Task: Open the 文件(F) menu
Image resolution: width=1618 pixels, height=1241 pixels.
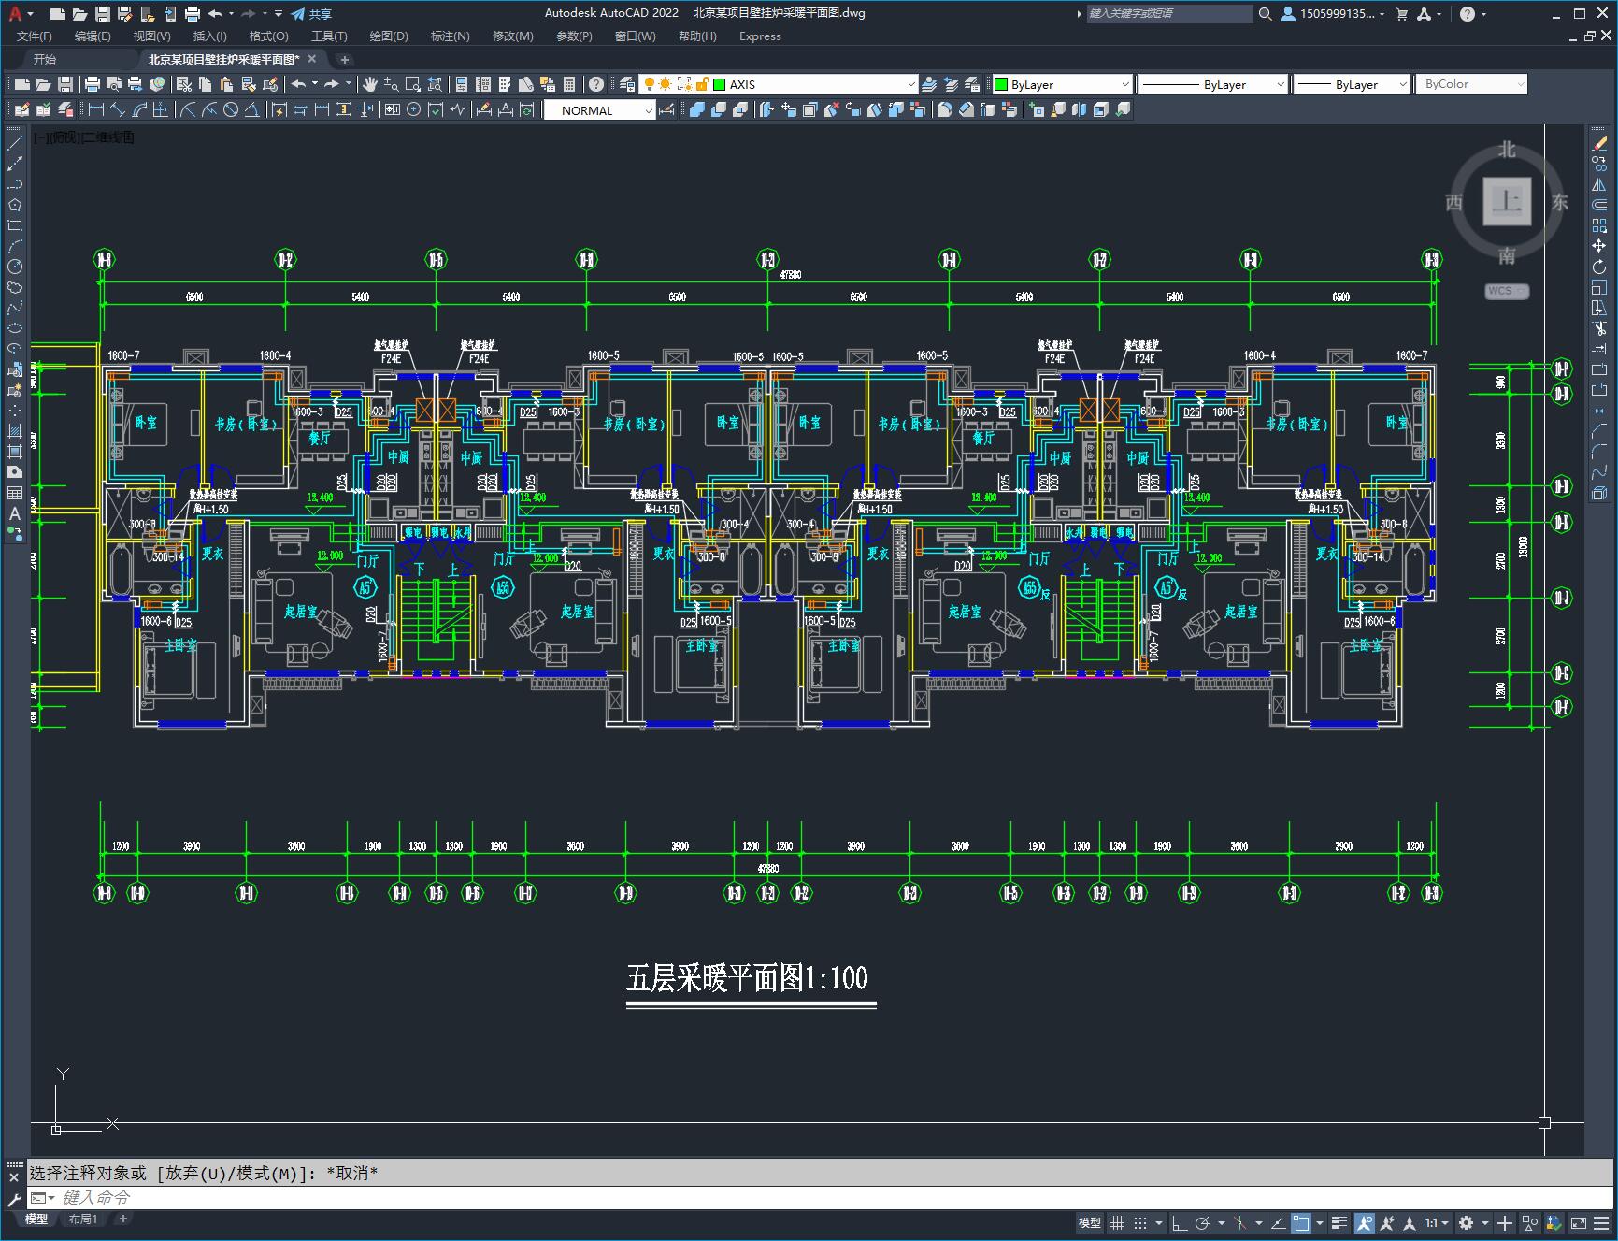Action: 35,36
